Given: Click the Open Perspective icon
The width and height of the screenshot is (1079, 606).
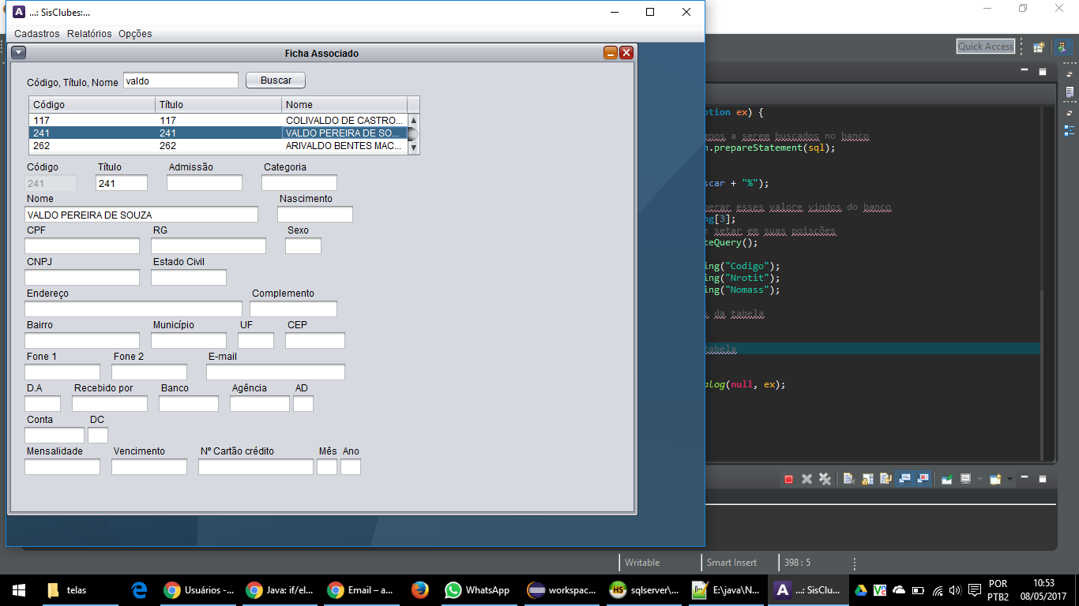Looking at the screenshot, I should [1039, 47].
